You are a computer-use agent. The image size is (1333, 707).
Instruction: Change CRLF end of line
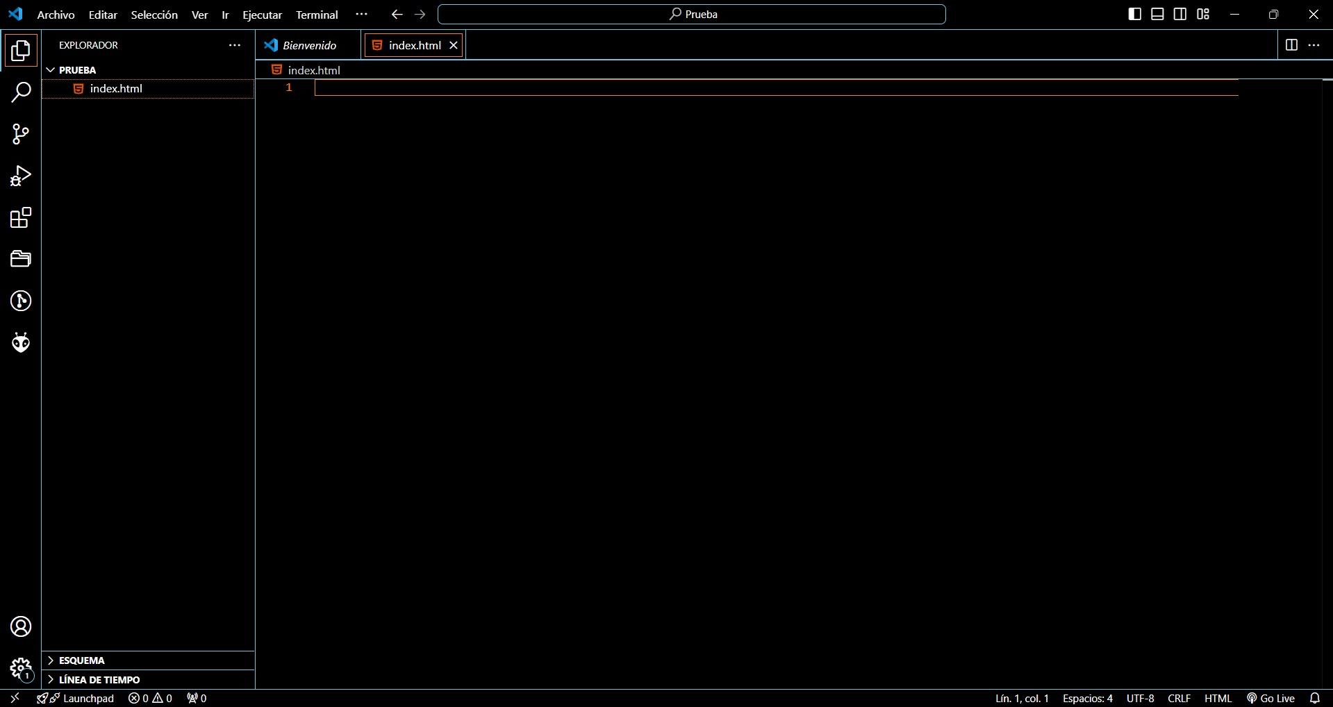coord(1179,698)
